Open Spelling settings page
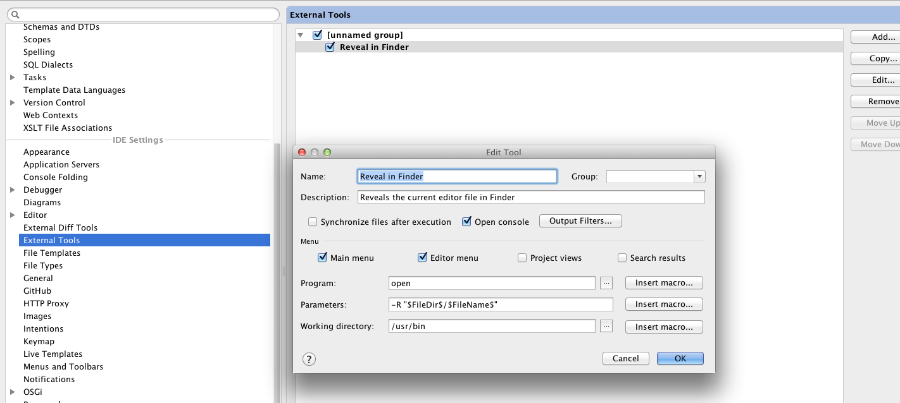Screen dimensions: 900x403 pyautogui.click(x=39, y=52)
